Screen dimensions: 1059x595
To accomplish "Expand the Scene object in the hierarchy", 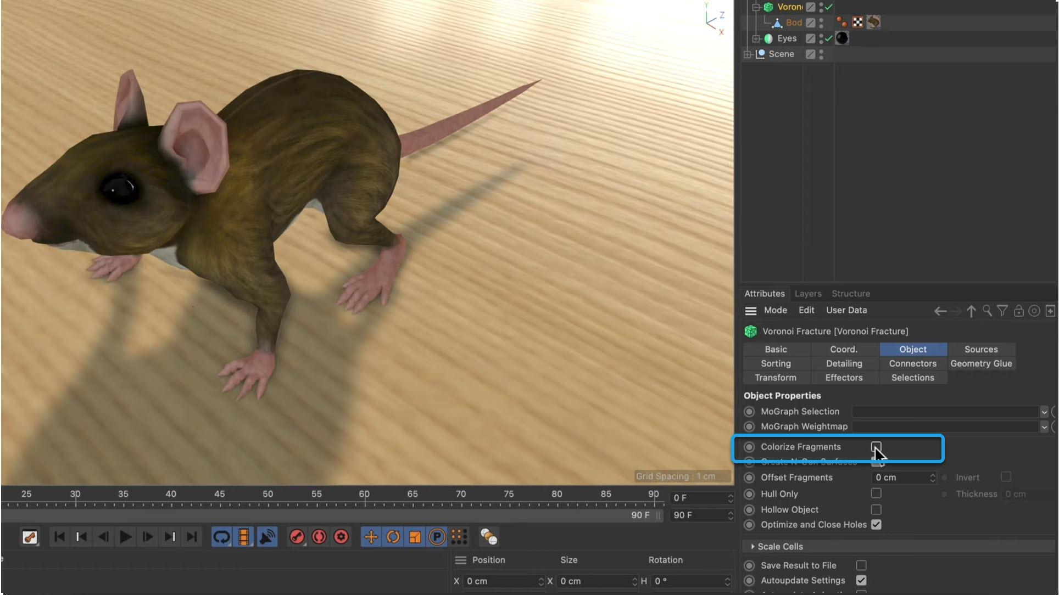I will tap(748, 54).
